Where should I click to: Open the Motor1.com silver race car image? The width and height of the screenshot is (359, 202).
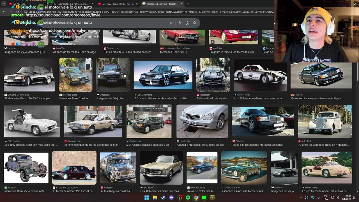260,75
